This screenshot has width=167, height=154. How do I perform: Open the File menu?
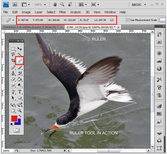tap(6, 12)
